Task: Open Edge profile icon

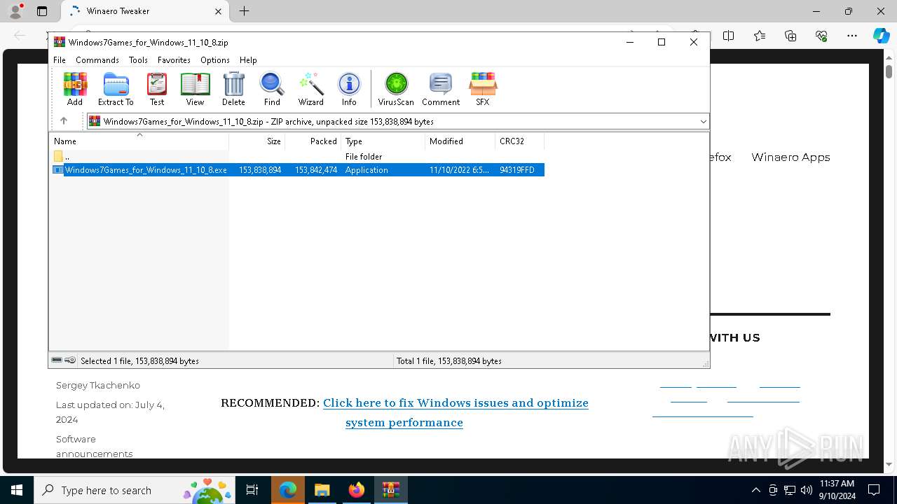Action: [x=15, y=11]
